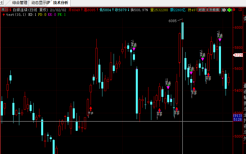Click the open price 开6049
Screen dimensions: 246x154
tap(74, 10)
